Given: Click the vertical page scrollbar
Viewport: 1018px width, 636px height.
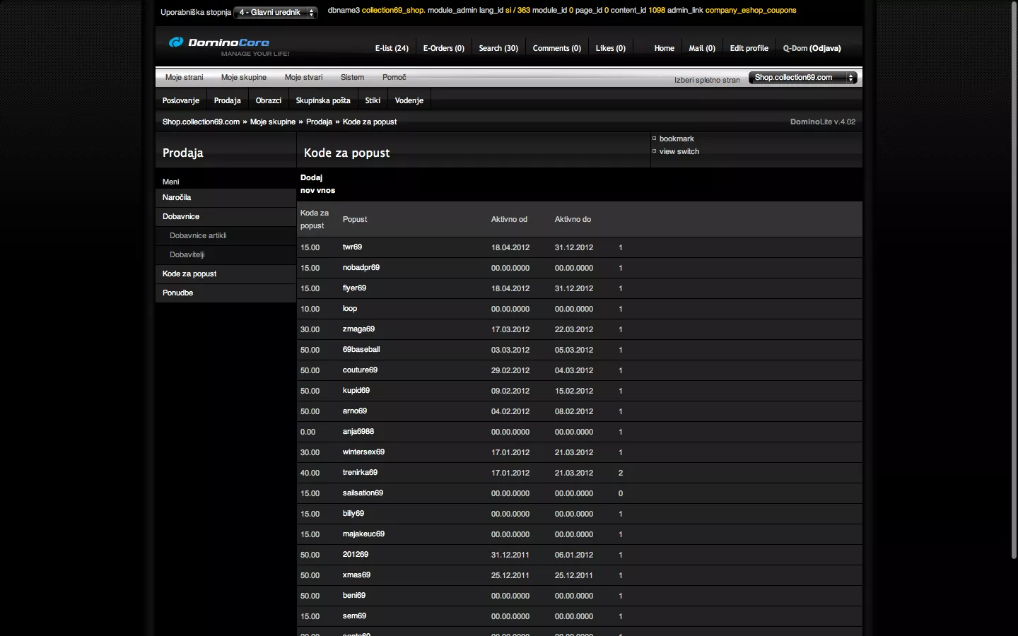Looking at the screenshot, I should (1013, 283).
